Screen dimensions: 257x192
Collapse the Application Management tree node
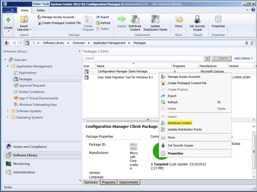(8, 66)
